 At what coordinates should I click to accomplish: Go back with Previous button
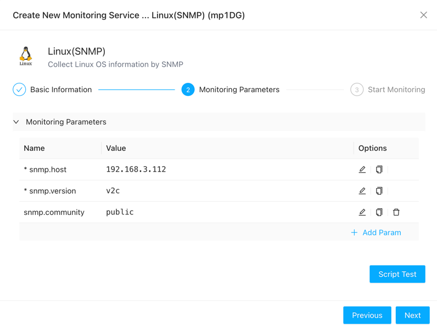coord(367,315)
